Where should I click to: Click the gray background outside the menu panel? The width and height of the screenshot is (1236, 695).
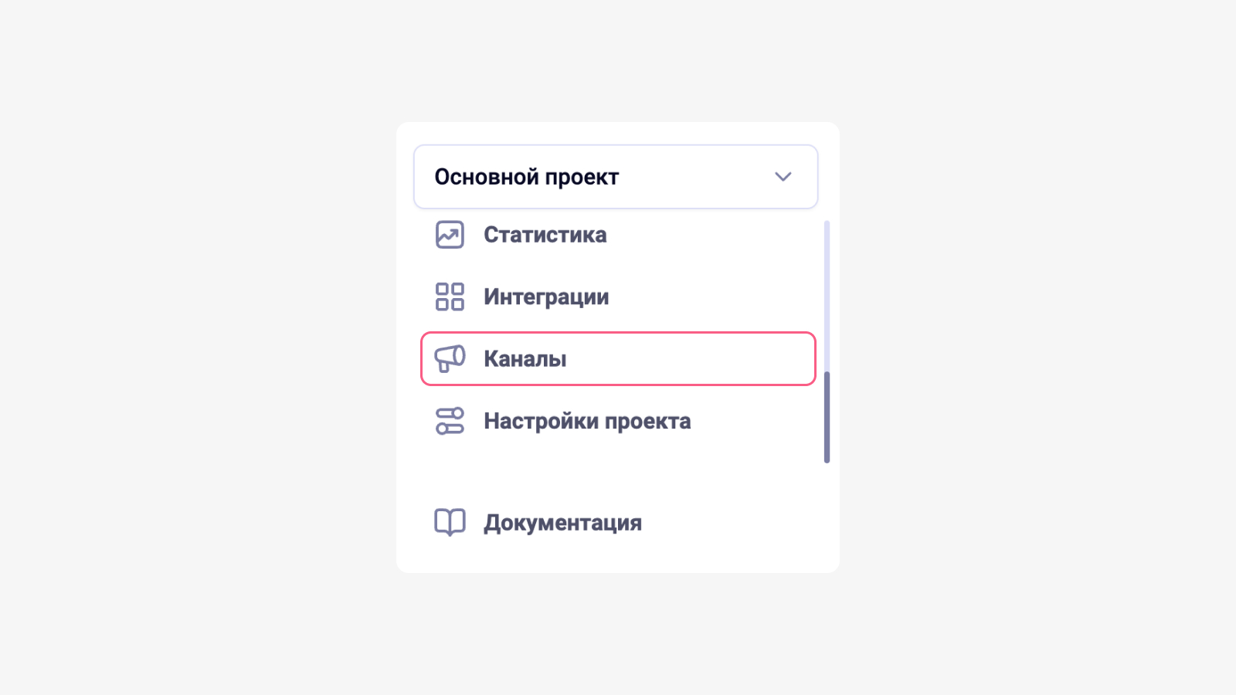click(193, 347)
